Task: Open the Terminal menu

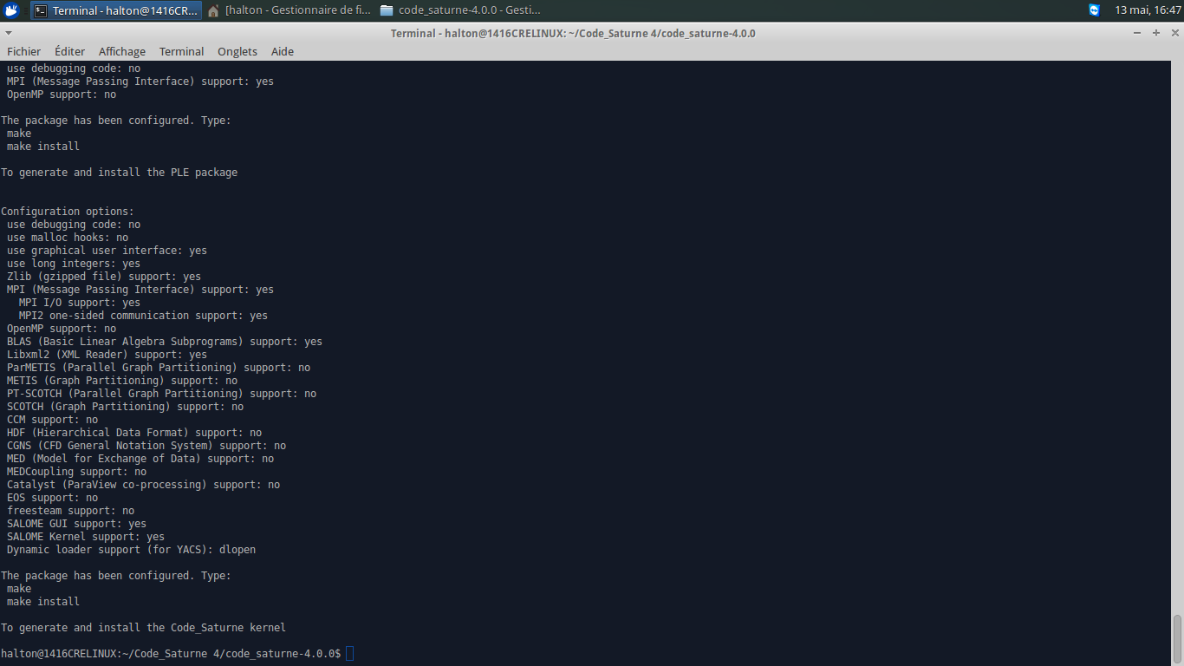Action: (x=181, y=51)
